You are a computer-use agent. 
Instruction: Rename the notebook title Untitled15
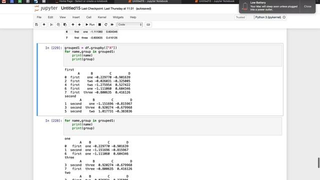[x=70, y=8]
